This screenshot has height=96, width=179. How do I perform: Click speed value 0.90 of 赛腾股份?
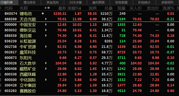pos(171,91)
